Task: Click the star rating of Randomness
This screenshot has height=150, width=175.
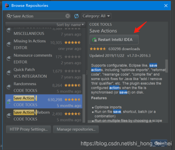Action: (73, 86)
